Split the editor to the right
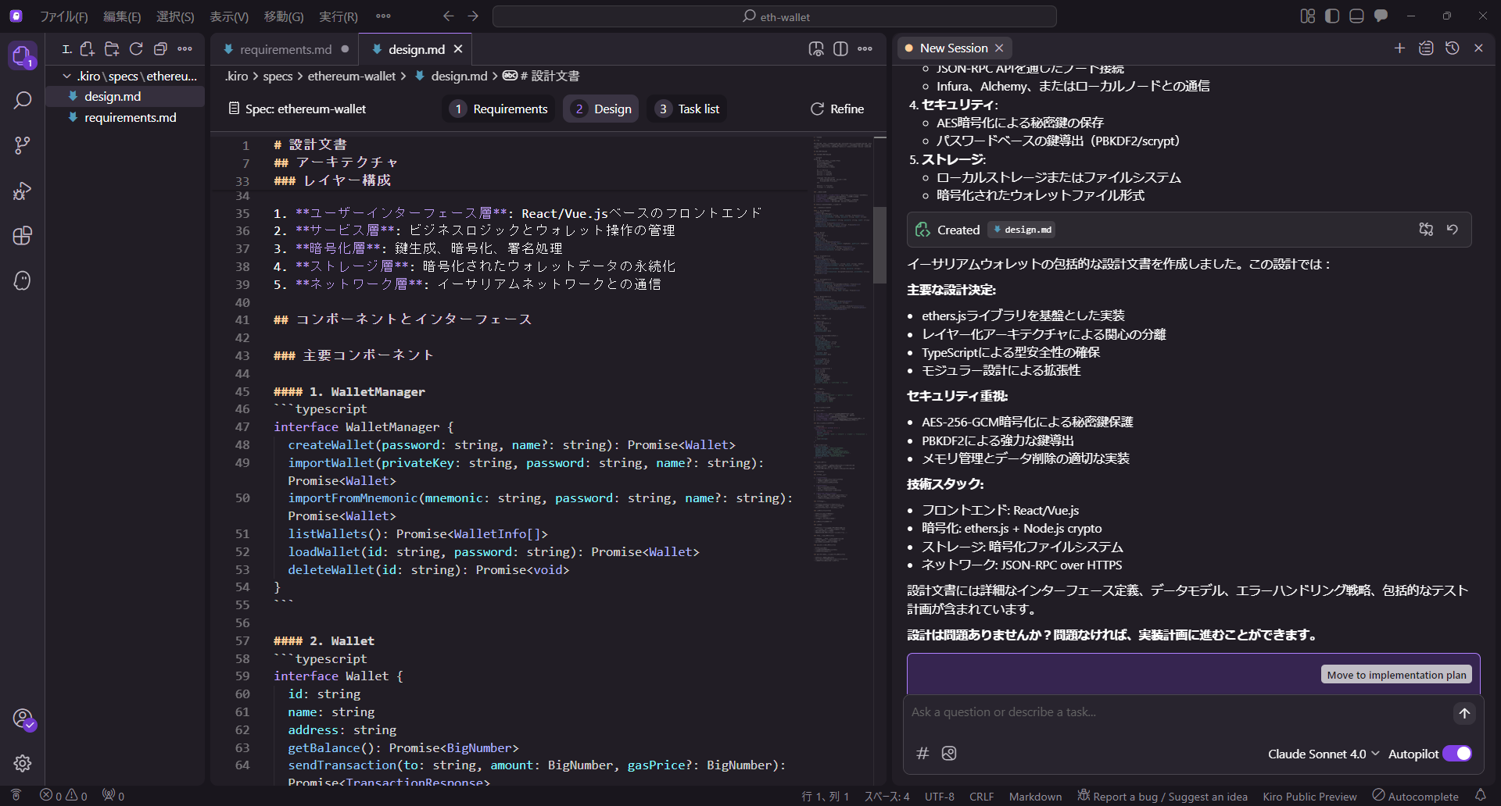 coord(840,48)
